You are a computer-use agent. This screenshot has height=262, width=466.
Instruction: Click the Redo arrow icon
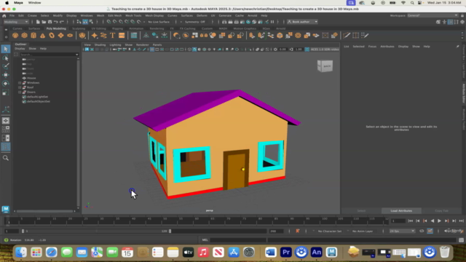click(61, 22)
